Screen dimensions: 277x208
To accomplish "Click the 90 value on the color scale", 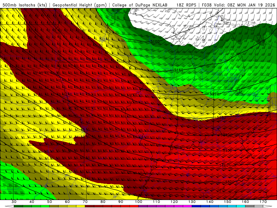I will pos(121,202).
